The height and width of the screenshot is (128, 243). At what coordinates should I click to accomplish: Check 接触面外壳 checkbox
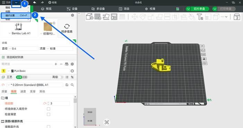click(x=49, y=127)
